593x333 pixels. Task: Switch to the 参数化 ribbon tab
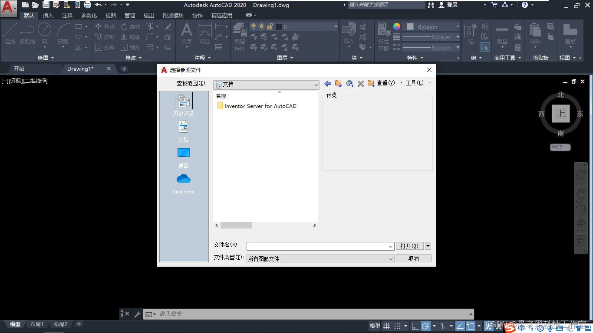point(89,16)
